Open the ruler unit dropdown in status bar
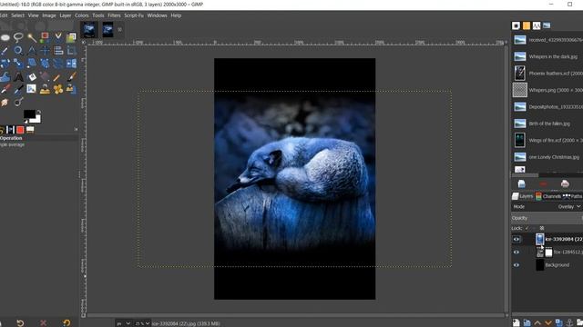The height and width of the screenshot is (327, 583). tap(124, 323)
